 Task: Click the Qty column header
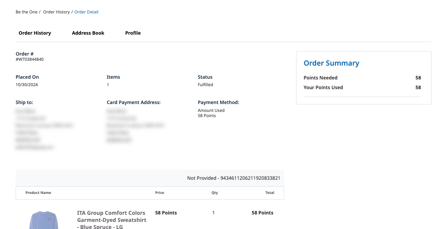coord(214,193)
